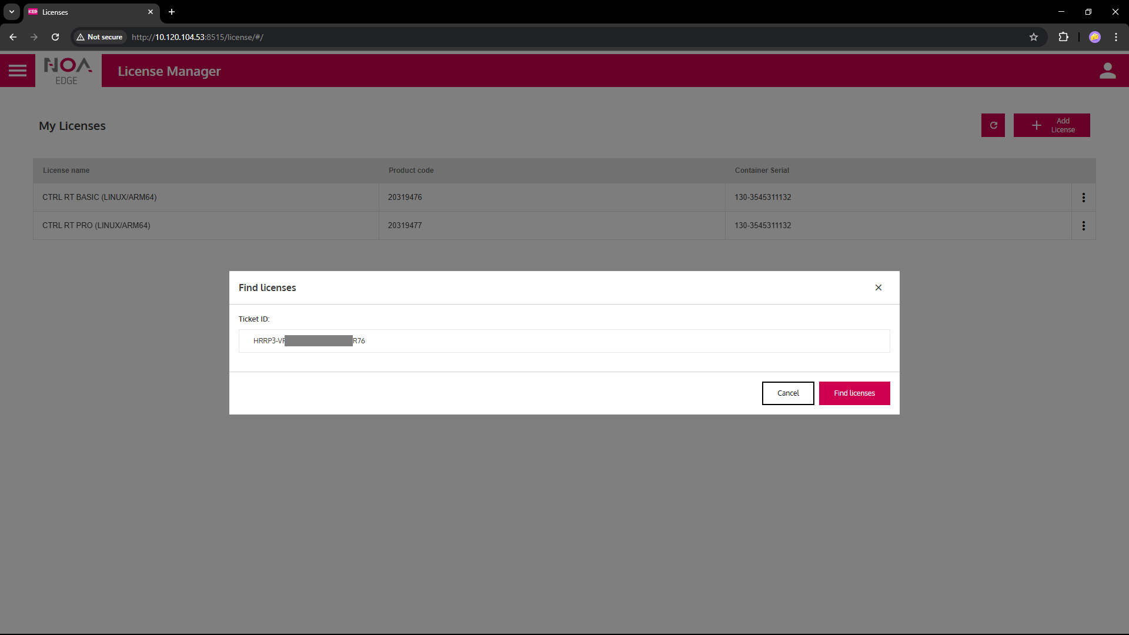Click the refresh licenses icon button

coord(993,125)
